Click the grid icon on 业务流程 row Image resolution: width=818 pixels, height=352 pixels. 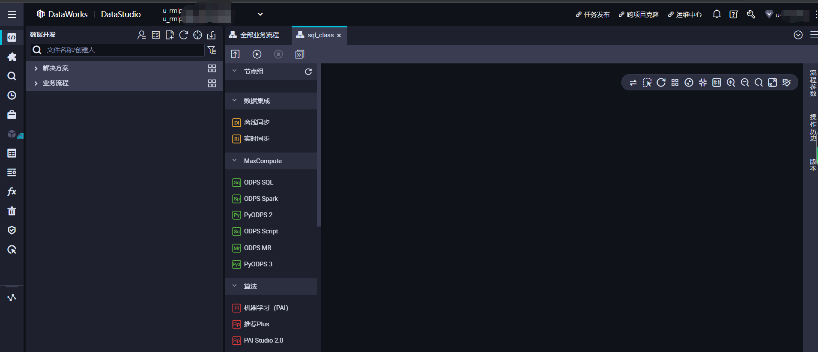point(212,84)
